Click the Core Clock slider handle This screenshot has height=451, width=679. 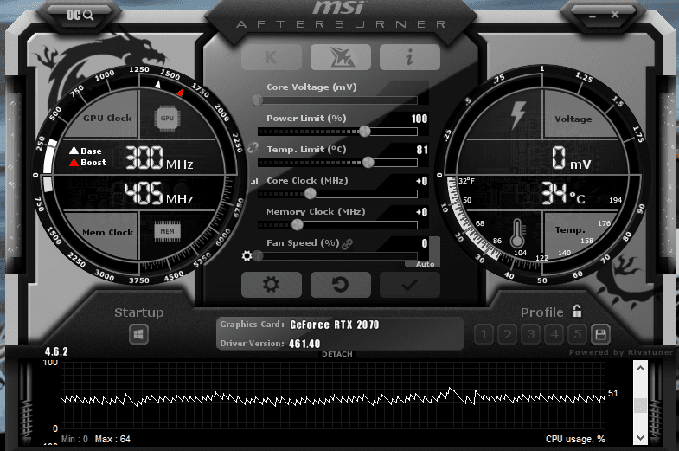(x=310, y=193)
